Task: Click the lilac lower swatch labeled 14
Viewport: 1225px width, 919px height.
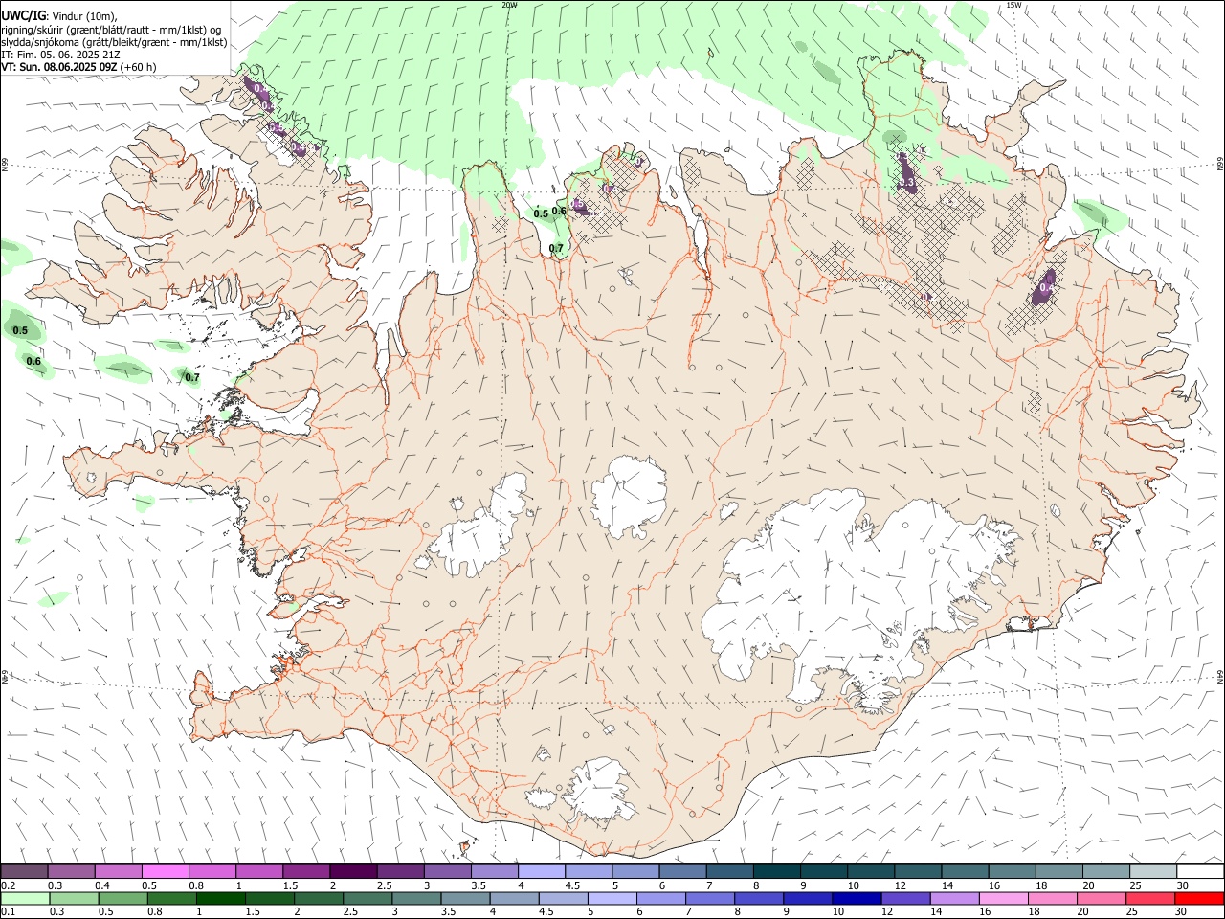Action: pyautogui.click(x=953, y=898)
